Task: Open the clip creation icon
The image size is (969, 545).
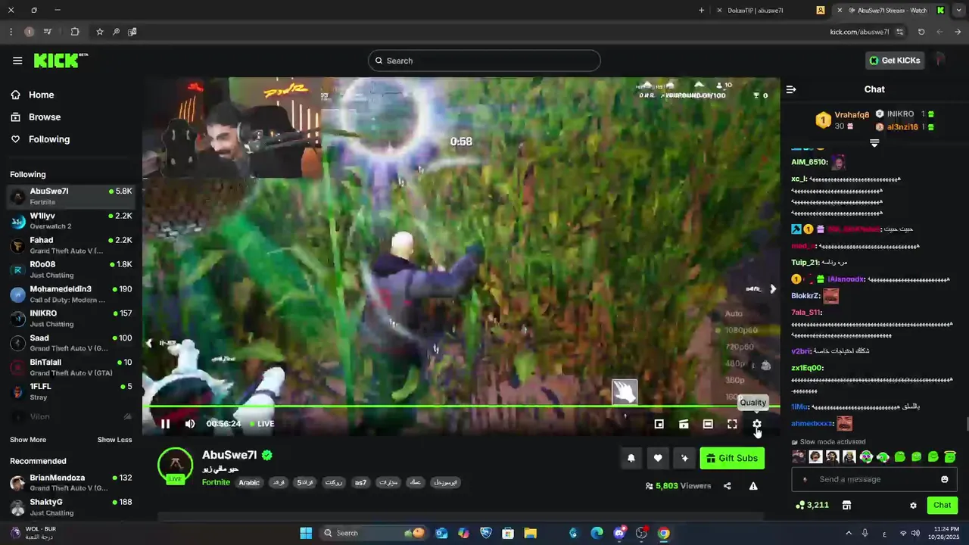Action: point(684,424)
